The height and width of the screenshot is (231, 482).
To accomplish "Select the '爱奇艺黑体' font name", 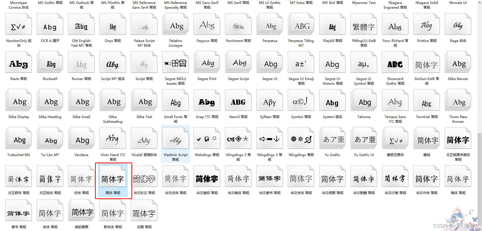I will 395,155.
